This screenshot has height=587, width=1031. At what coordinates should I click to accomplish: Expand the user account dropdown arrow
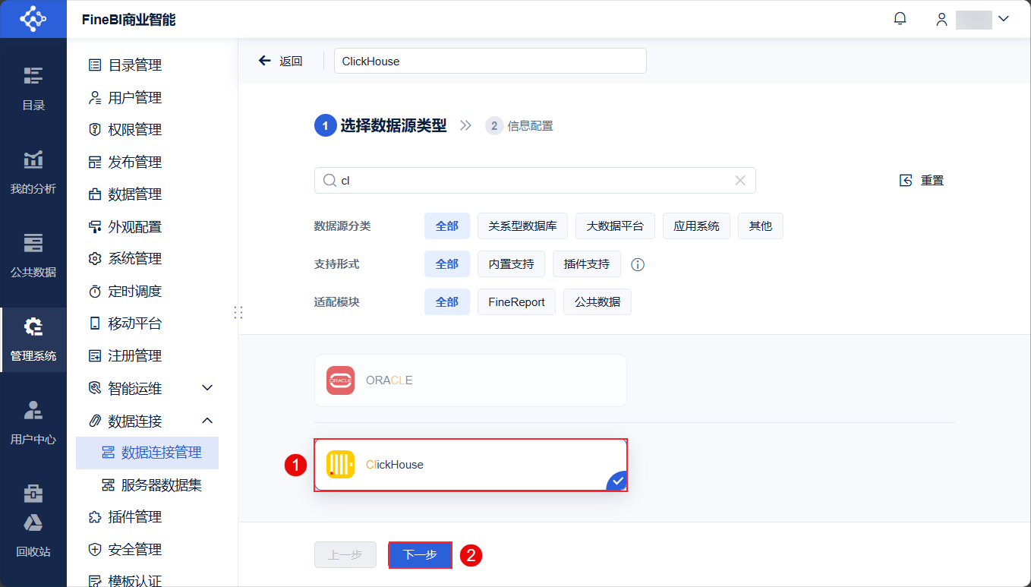tap(1003, 19)
